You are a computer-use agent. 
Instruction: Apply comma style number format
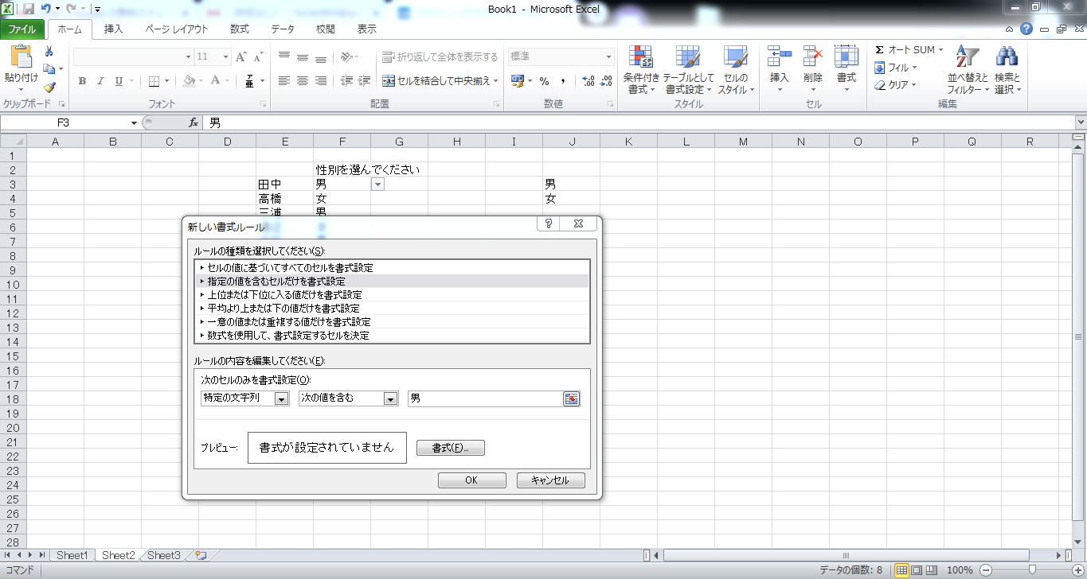coord(563,81)
